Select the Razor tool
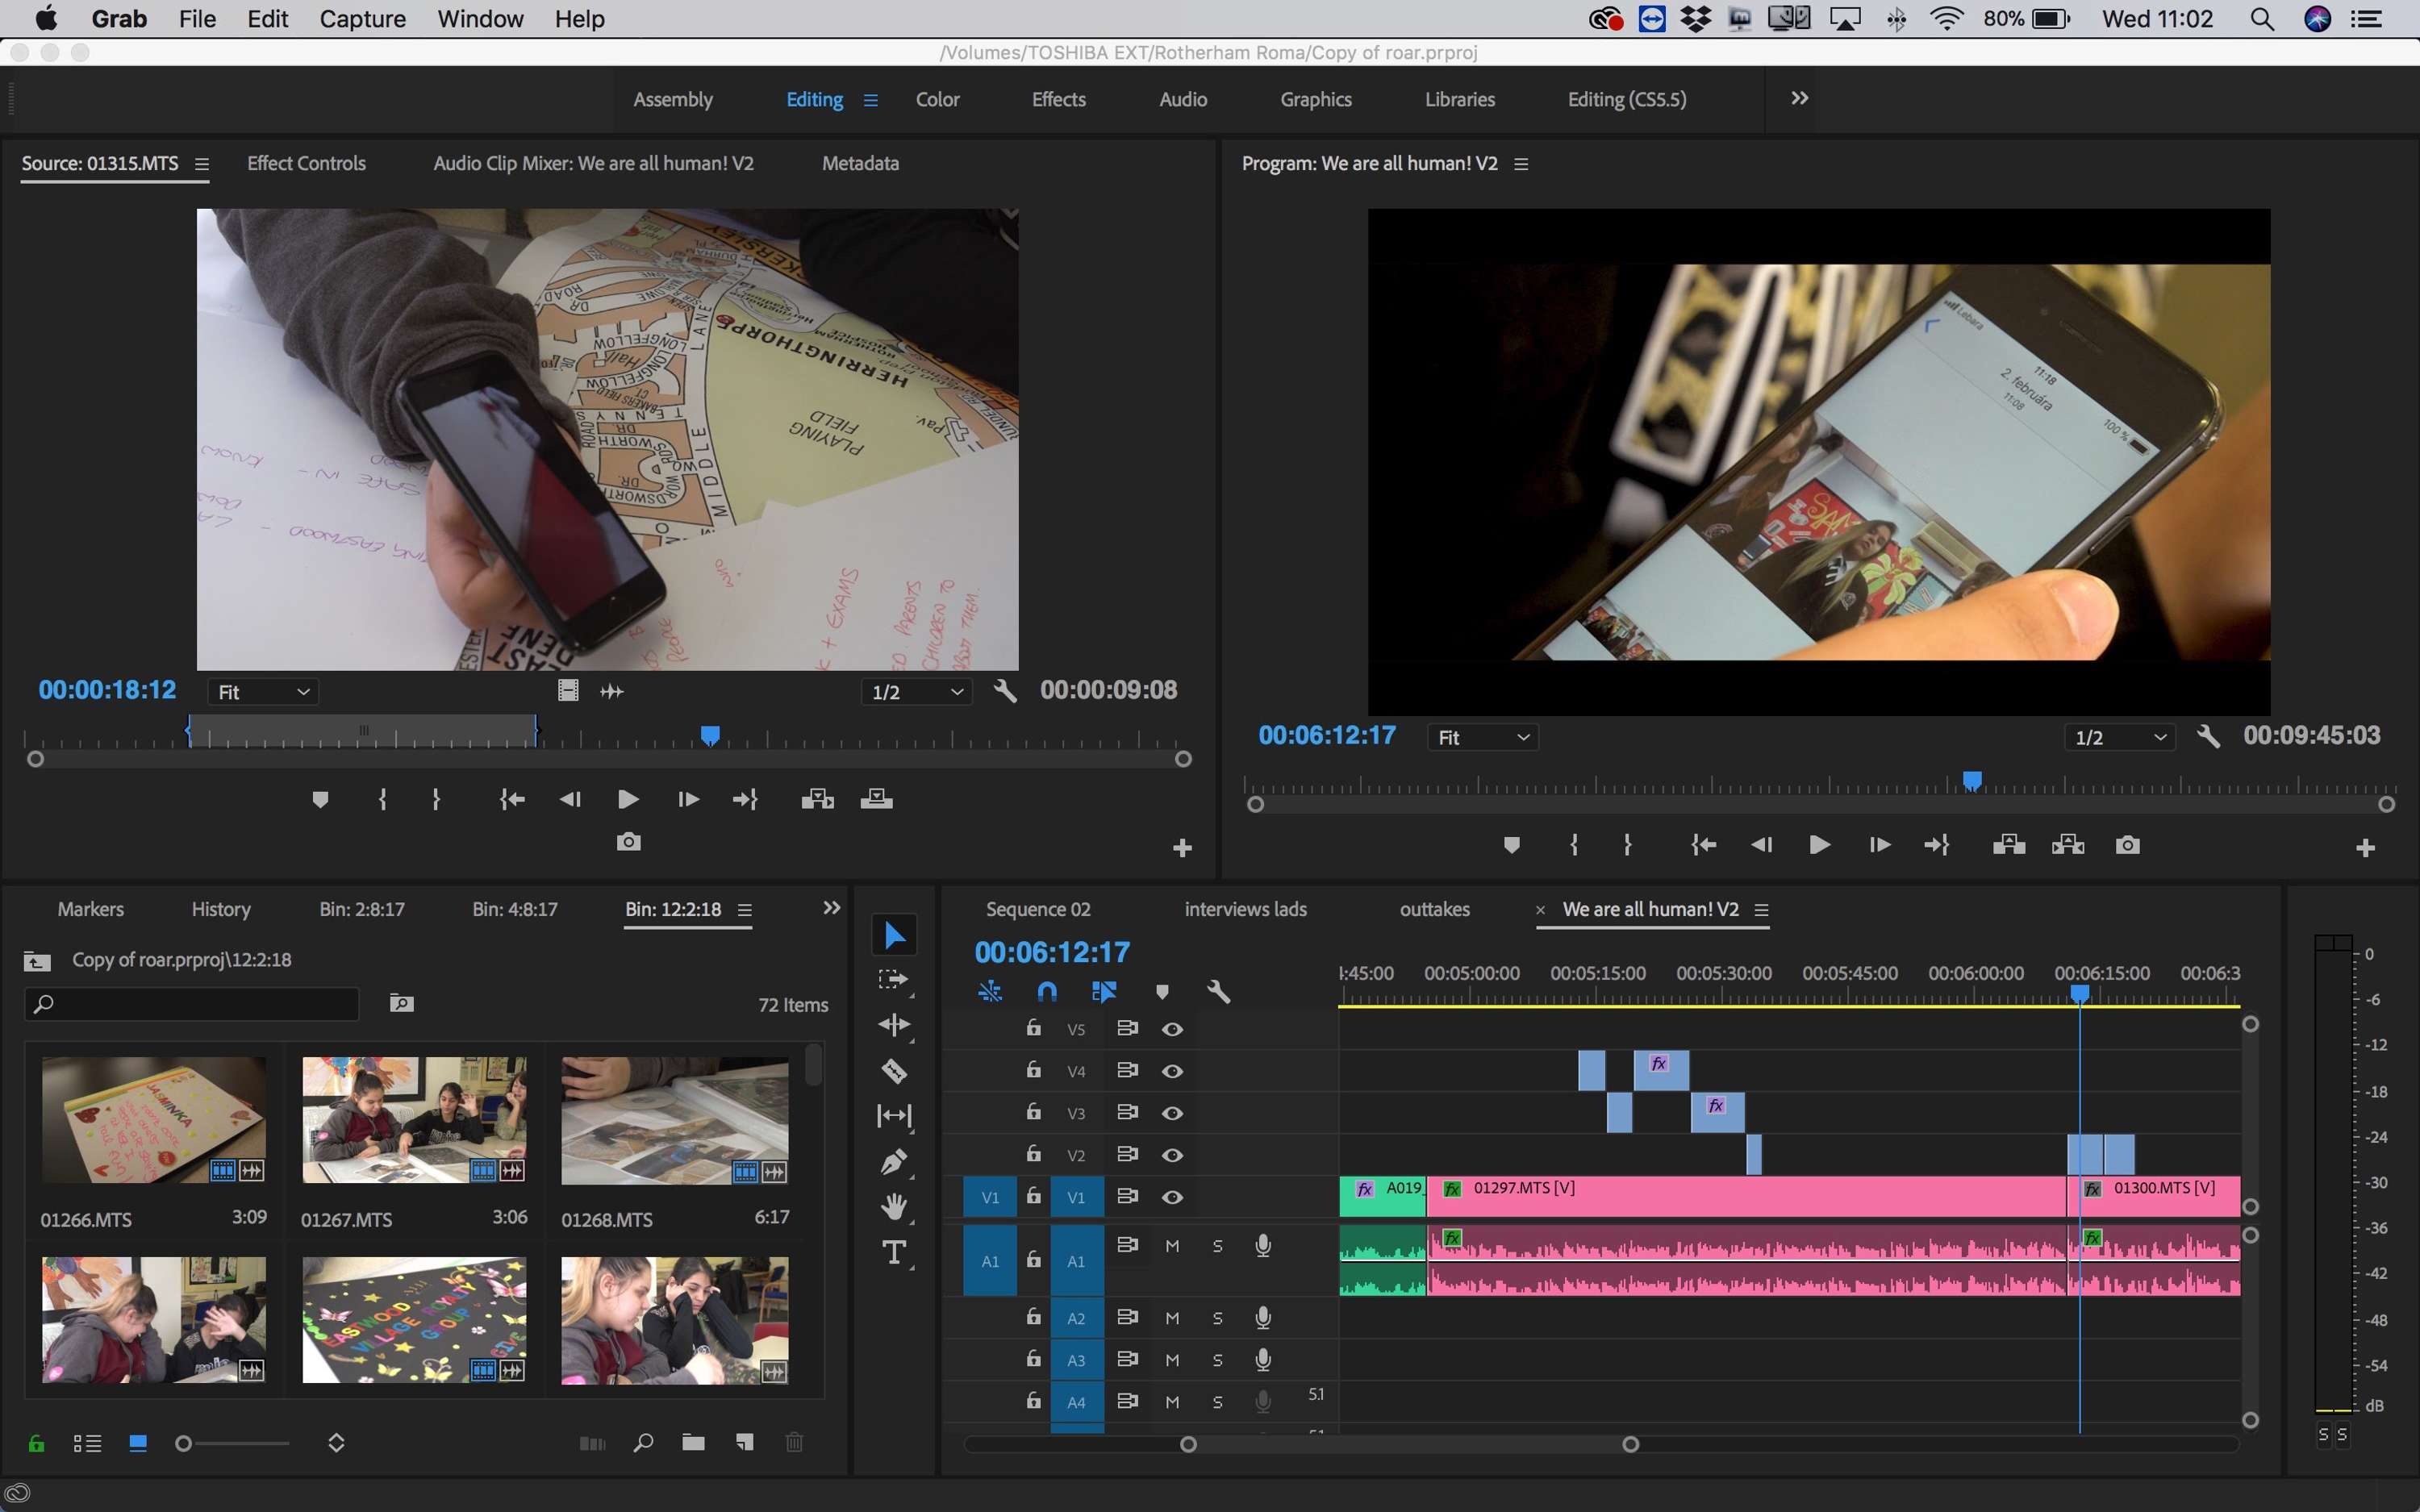 [x=894, y=1071]
